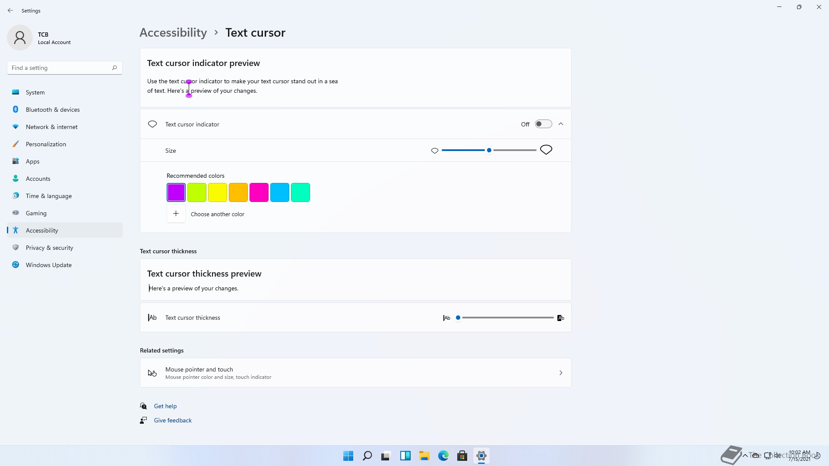This screenshot has width=829, height=466.
Task: Click the Accessibility breadcrumb link
Action: click(173, 33)
